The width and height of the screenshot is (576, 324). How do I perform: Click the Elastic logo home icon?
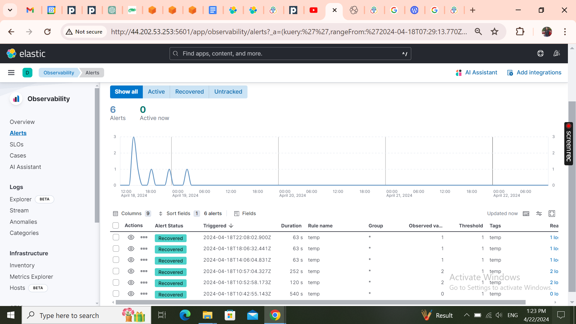[26, 53]
